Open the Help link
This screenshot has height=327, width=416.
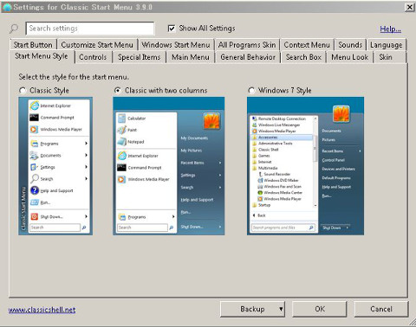pos(390,29)
